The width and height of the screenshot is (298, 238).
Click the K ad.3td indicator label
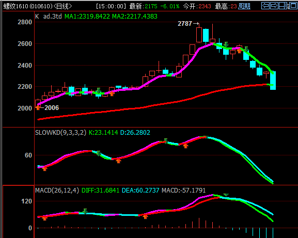coord(49,17)
